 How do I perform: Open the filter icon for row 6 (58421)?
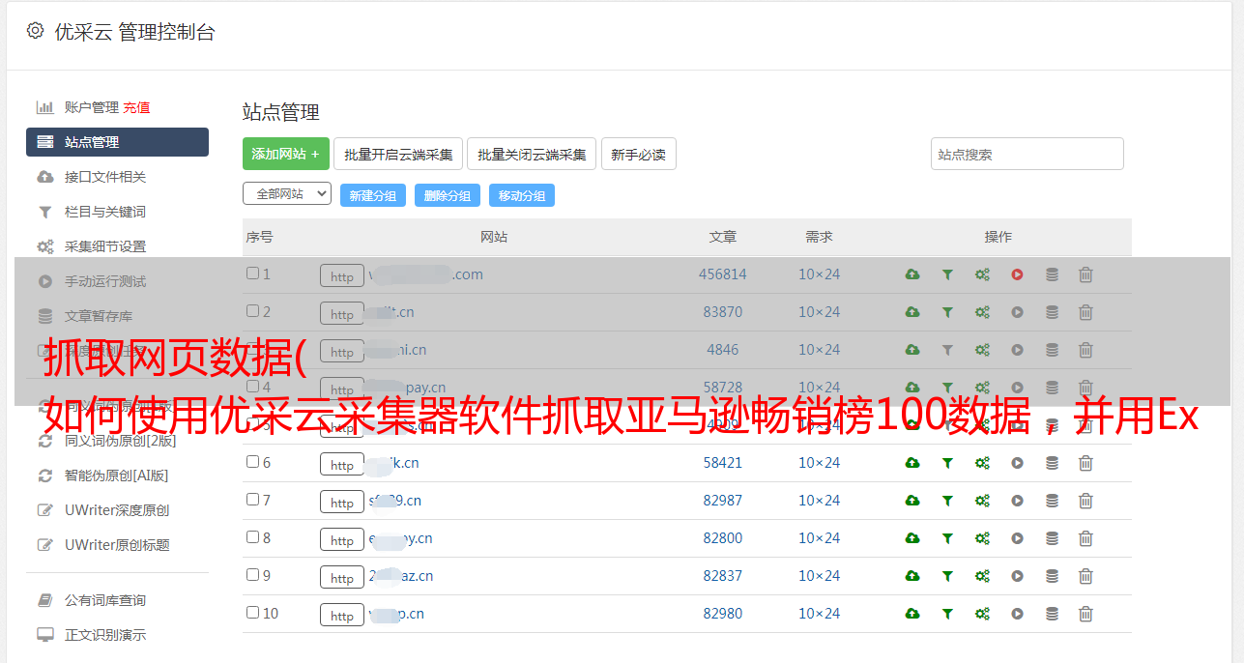(947, 463)
